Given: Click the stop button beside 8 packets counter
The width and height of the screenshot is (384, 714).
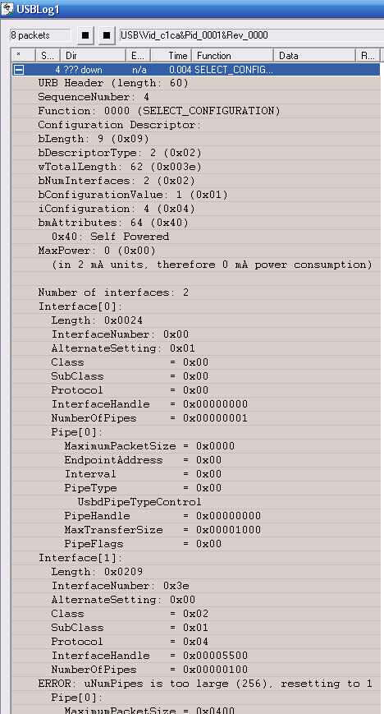Looking at the screenshot, I should (x=85, y=35).
